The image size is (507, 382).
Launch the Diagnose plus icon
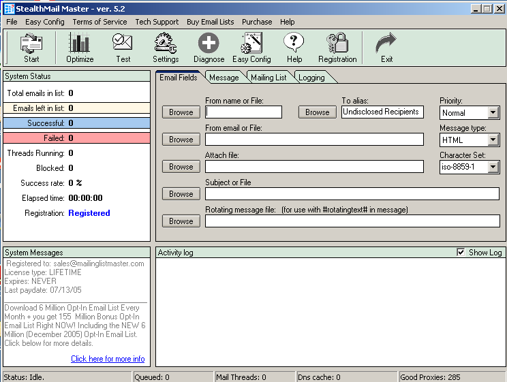(209, 48)
